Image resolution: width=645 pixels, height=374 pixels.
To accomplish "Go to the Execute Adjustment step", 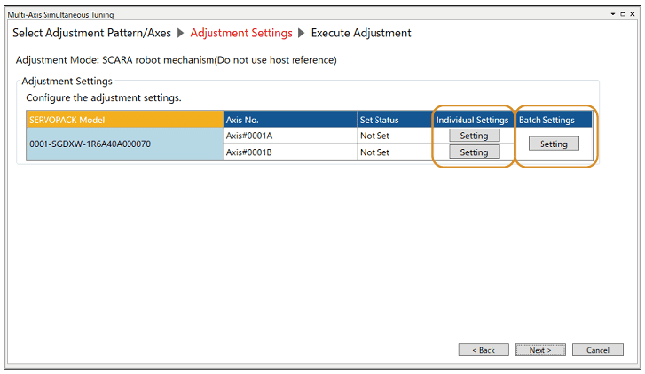I will coord(361,33).
